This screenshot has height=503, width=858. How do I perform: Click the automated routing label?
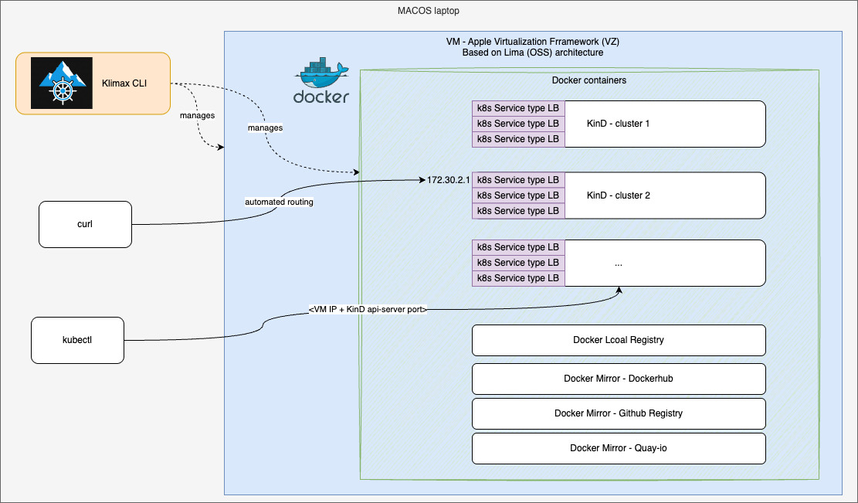tap(279, 202)
